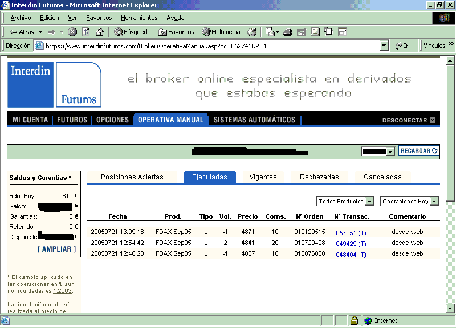The image size is (456, 328).
Task: Switch to the MI CUENTA tab
Action: pos(30,120)
